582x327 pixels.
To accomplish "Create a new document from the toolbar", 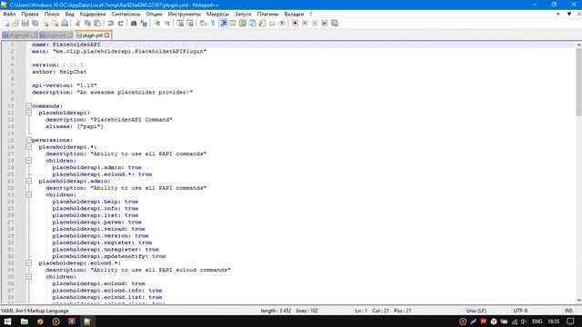I will pyautogui.click(x=6, y=24).
